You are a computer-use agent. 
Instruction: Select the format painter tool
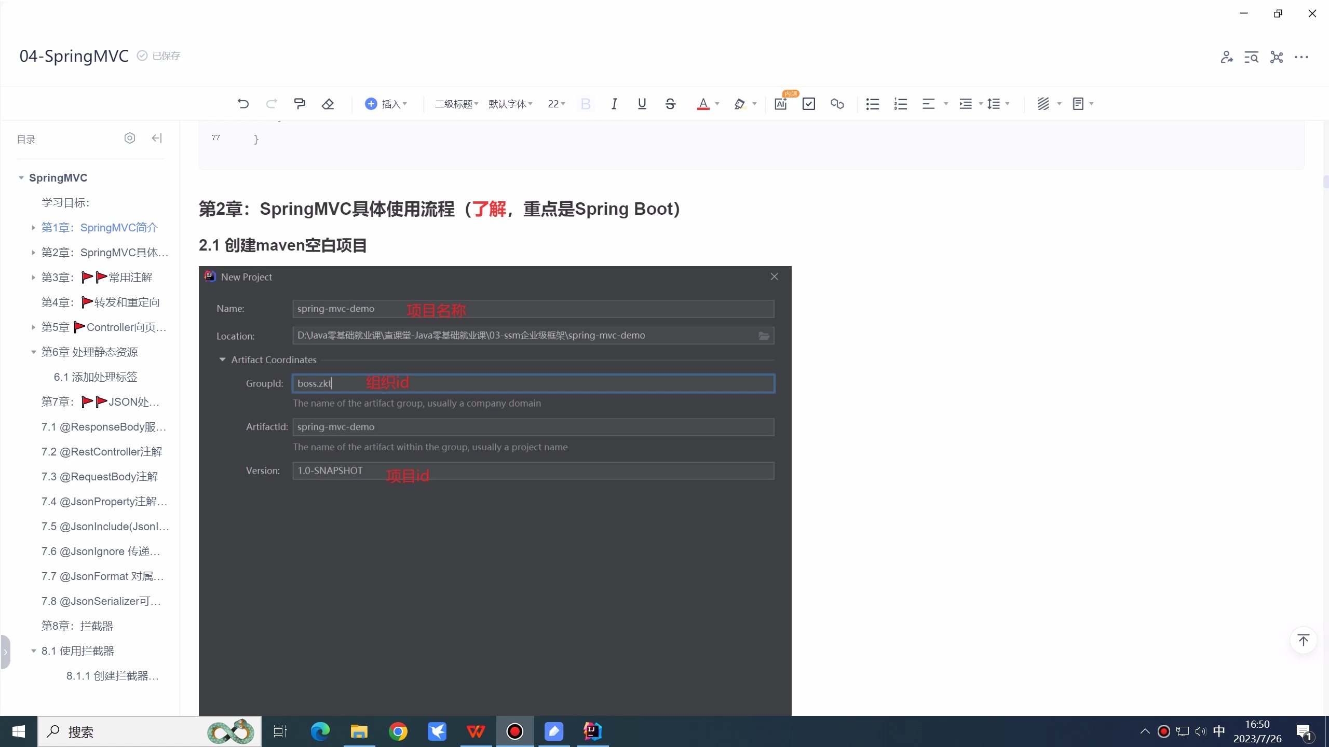tap(300, 103)
